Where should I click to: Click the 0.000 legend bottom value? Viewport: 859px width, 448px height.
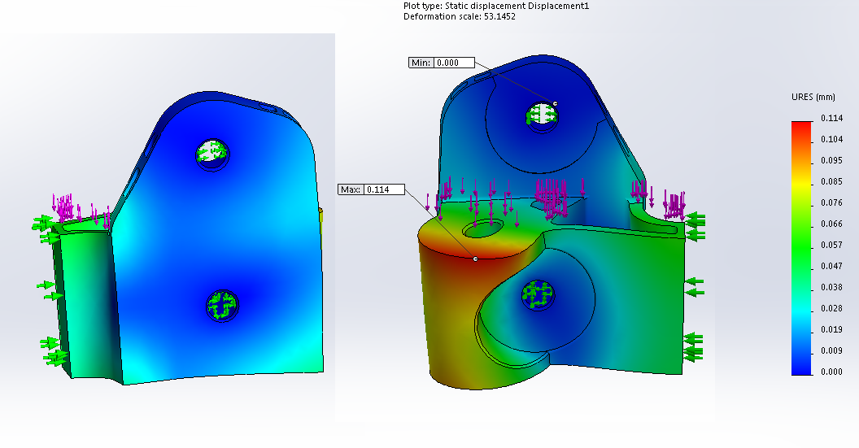(831, 372)
